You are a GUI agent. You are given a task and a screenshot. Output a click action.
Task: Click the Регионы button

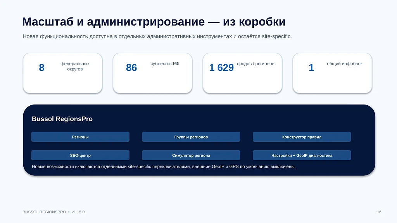point(80,137)
